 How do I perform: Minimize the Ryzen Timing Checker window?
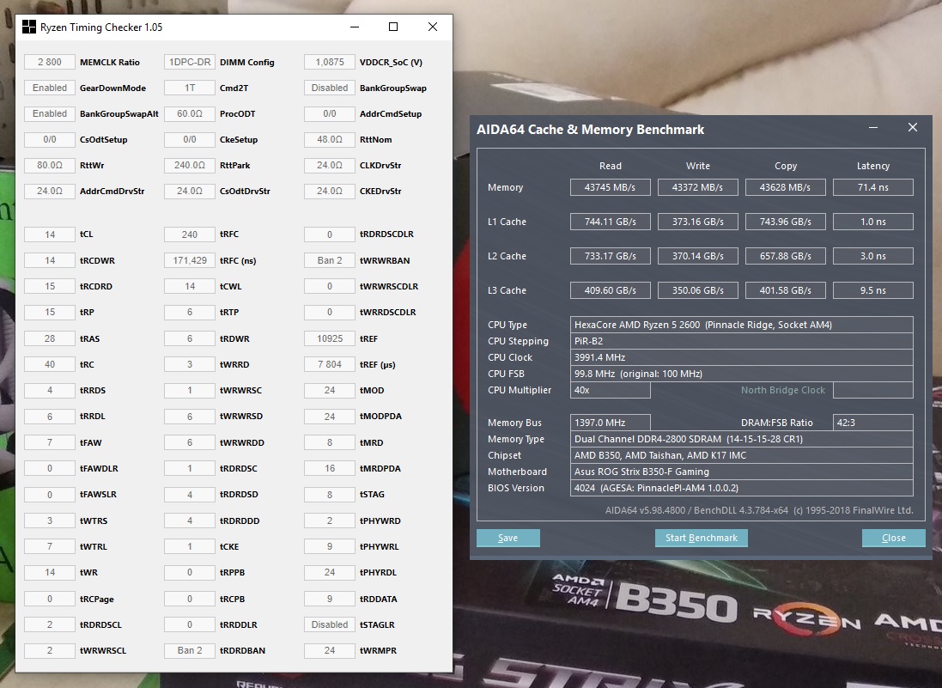pos(355,27)
